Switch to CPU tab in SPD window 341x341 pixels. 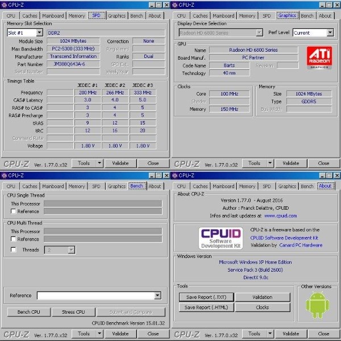pyautogui.click(x=11, y=16)
